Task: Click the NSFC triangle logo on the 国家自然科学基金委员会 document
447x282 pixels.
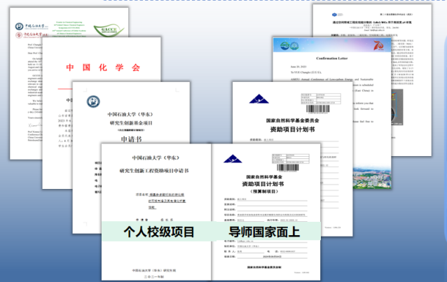Action: pyautogui.click(x=259, y=99)
